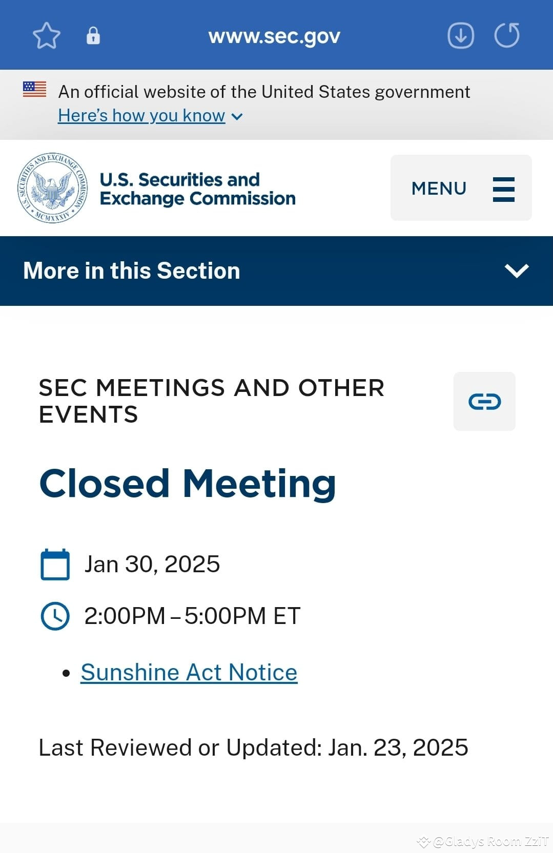Reload the page with the refresh icon
The width and height of the screenshot is (553, 853).
[507, 35]
